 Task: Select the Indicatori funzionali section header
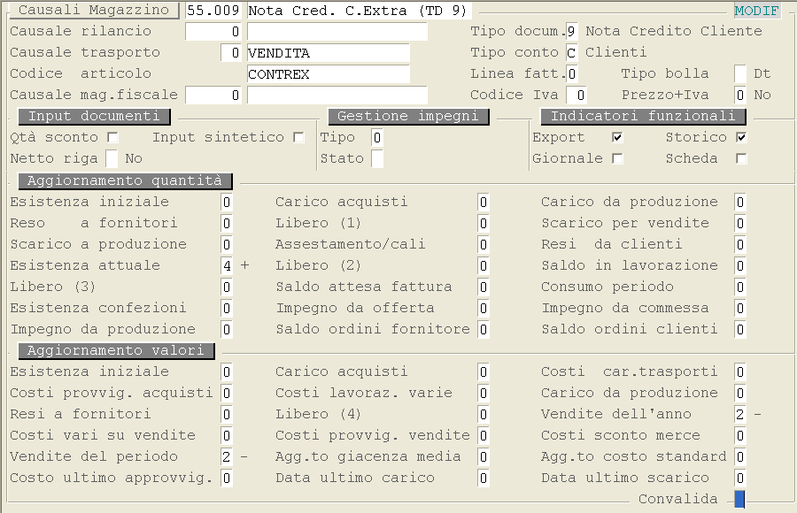pyautogui.click(x=643, y=117)
